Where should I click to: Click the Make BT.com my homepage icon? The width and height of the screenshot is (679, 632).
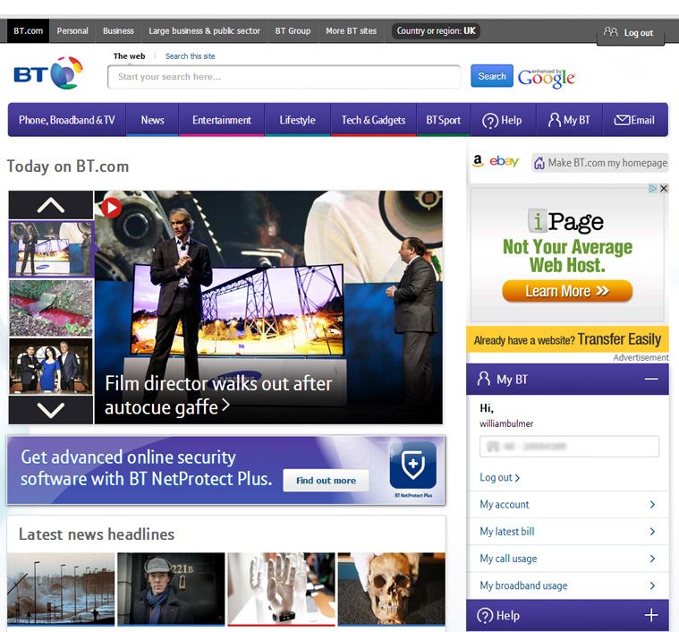point(539,163)
